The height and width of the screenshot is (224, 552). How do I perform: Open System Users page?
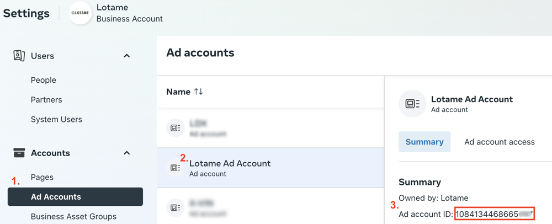click(x=56, y=119)
